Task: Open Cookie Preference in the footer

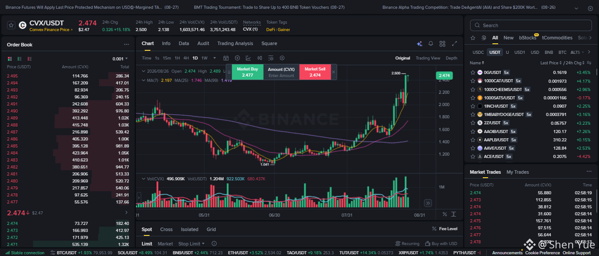Action: click(542, 252)
